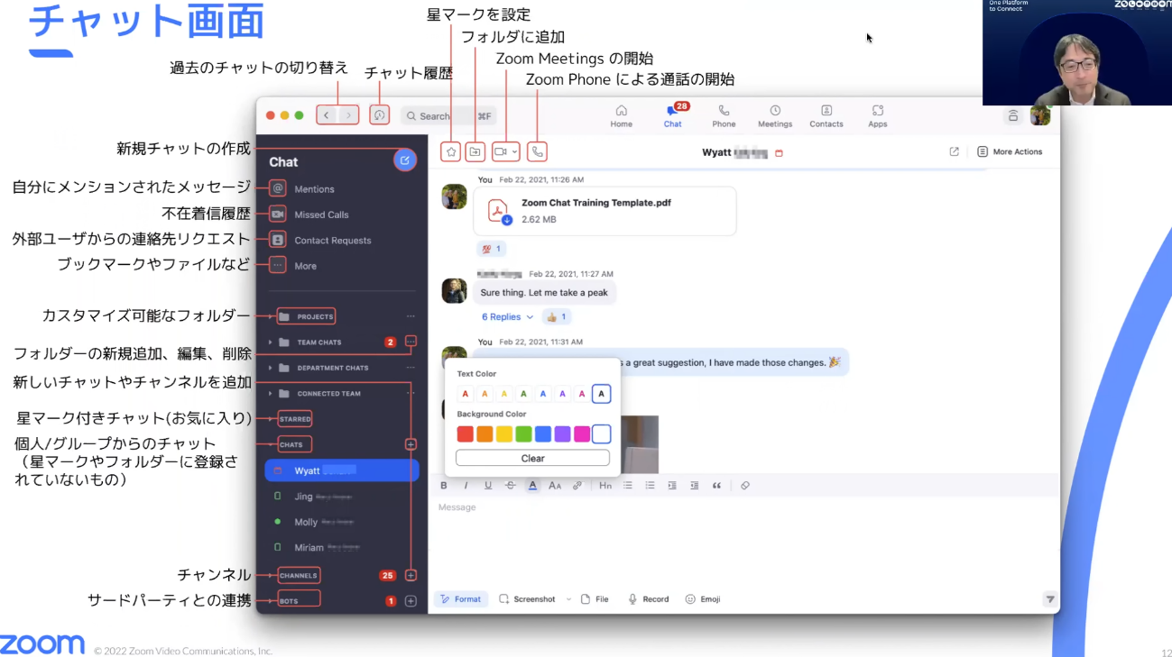Click the filter icon at bottom right
This screenshot has width=1172, height=657.
click(x=1050, y=599)
